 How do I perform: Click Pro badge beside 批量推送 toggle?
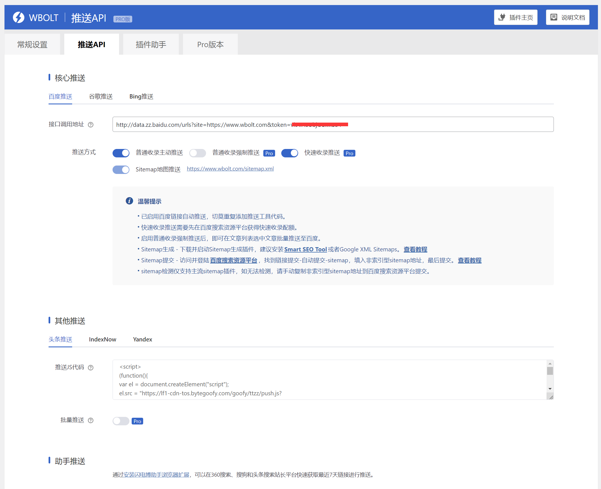point(137,421)
